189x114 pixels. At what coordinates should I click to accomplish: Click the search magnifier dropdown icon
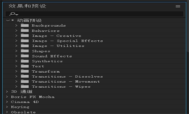(x=14, y=14)
